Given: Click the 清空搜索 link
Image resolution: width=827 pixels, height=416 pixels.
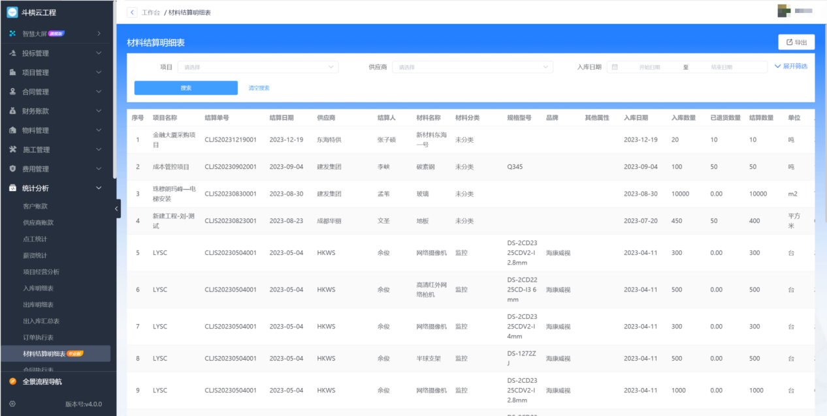Looking at the screenshot, I should coord(259,88).
